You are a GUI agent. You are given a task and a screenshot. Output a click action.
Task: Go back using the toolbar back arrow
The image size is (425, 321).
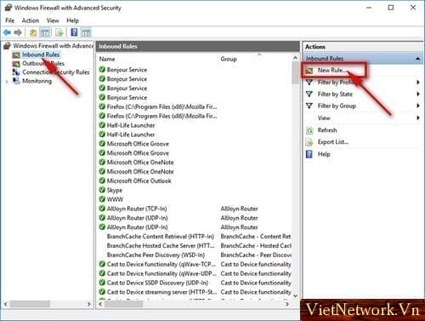point(7,32)
